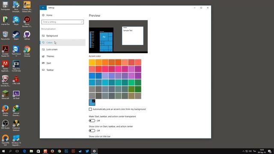Pick the yellow accent color in first row
The height and width of the screenshot is (154, 274).
pyautogui.click(x=92, y=62)
